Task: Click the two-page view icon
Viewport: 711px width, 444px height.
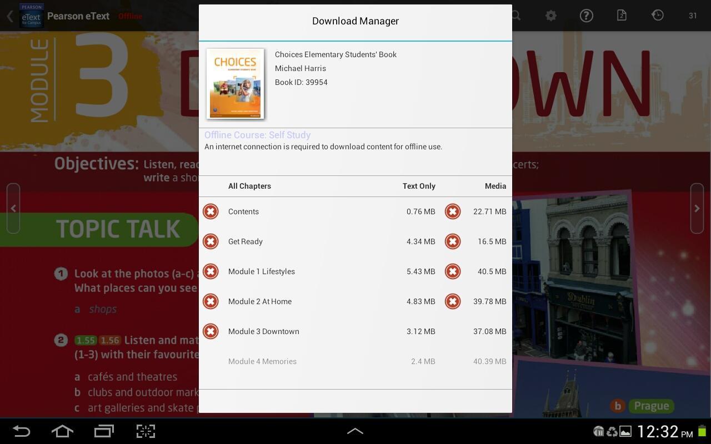Action: (x=622, y=16)
